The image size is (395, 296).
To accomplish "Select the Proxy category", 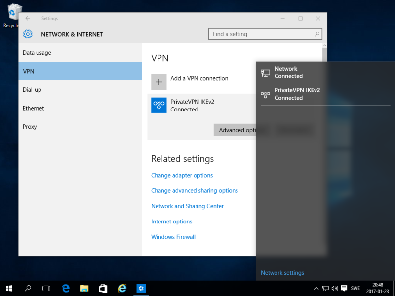I will coord(30,127).
